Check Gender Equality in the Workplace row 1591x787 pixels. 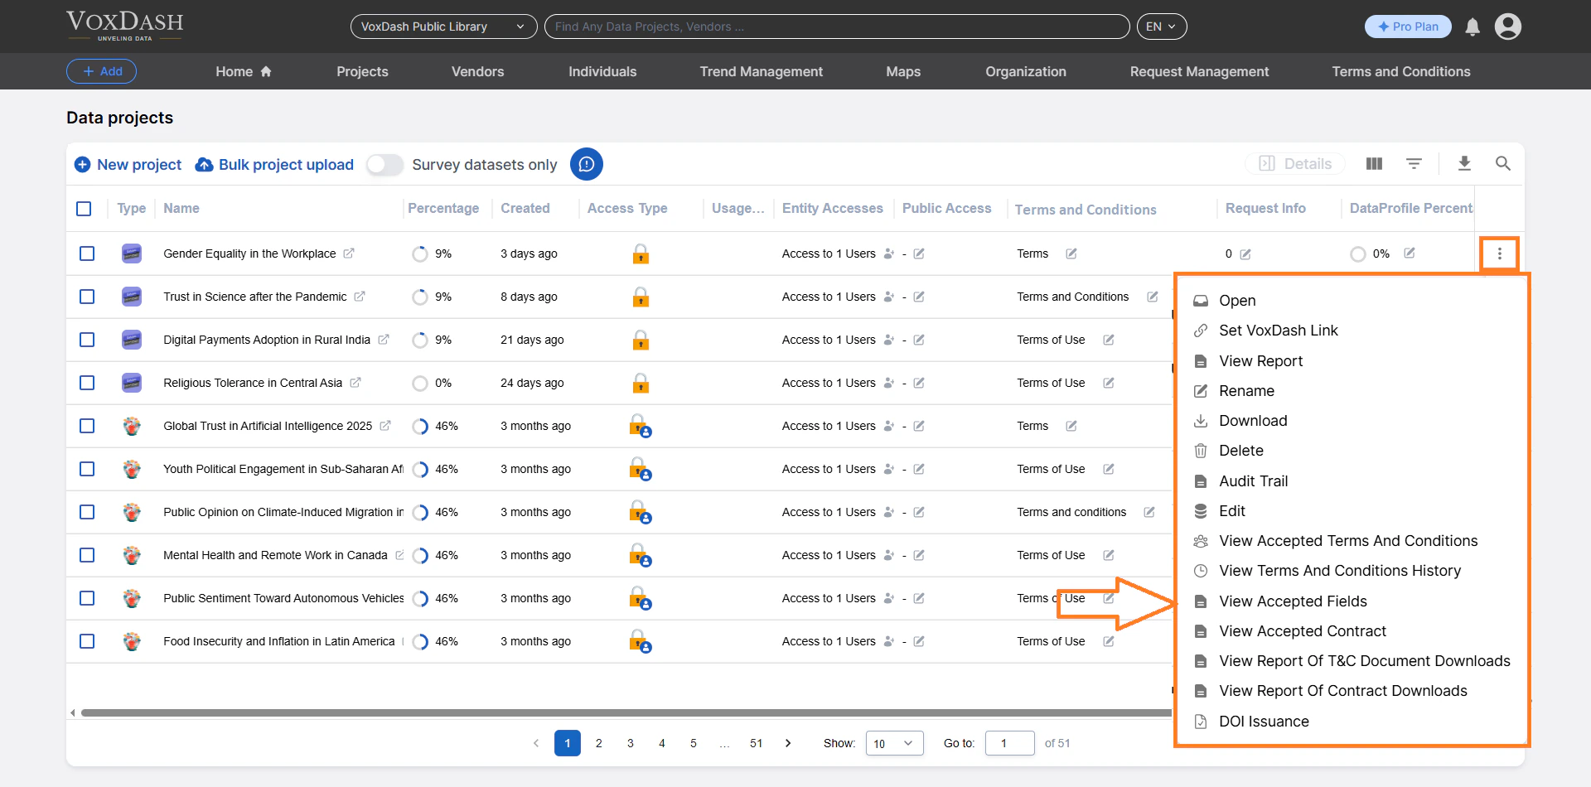pos(87,253)
